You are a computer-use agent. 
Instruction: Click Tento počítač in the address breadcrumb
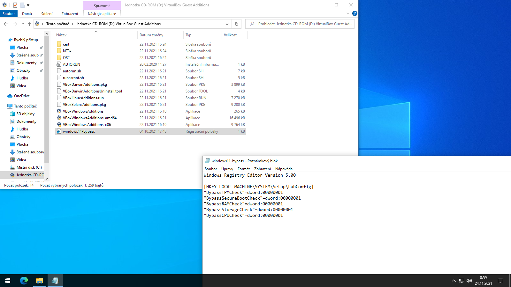(x=57, y=24)
